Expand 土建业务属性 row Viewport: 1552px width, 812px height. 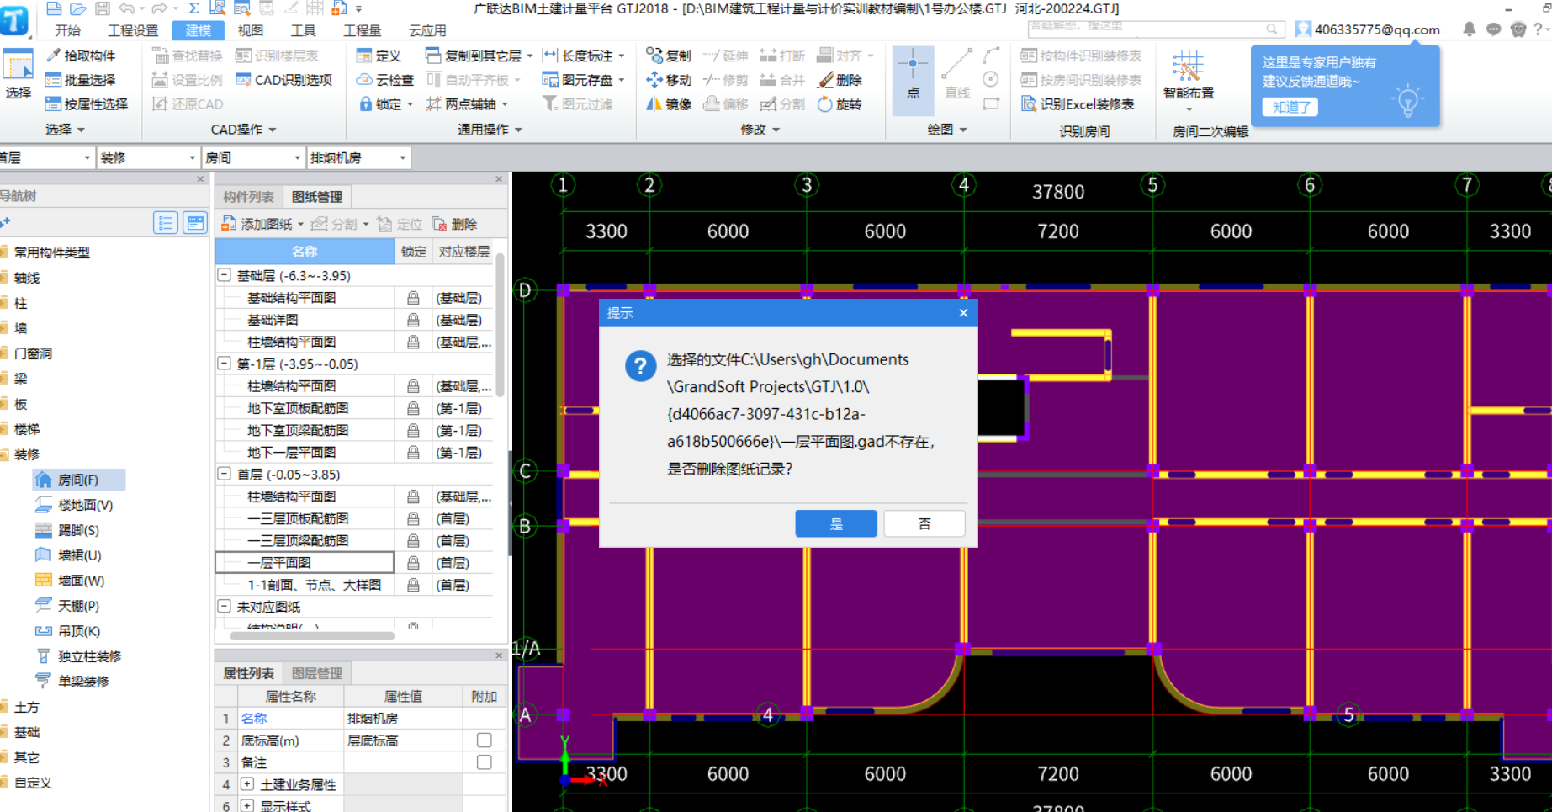[247, 783]
